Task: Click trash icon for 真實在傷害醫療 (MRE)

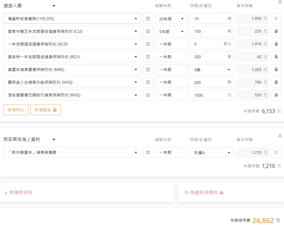Action: click(x=276, y=70)
